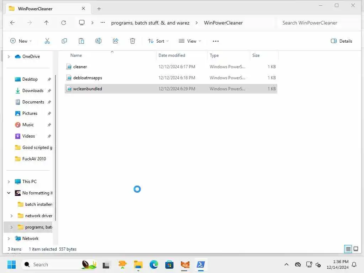Sort by Type column header
Viewport: 364px width, 273px height.
click(x=214, y=55)
